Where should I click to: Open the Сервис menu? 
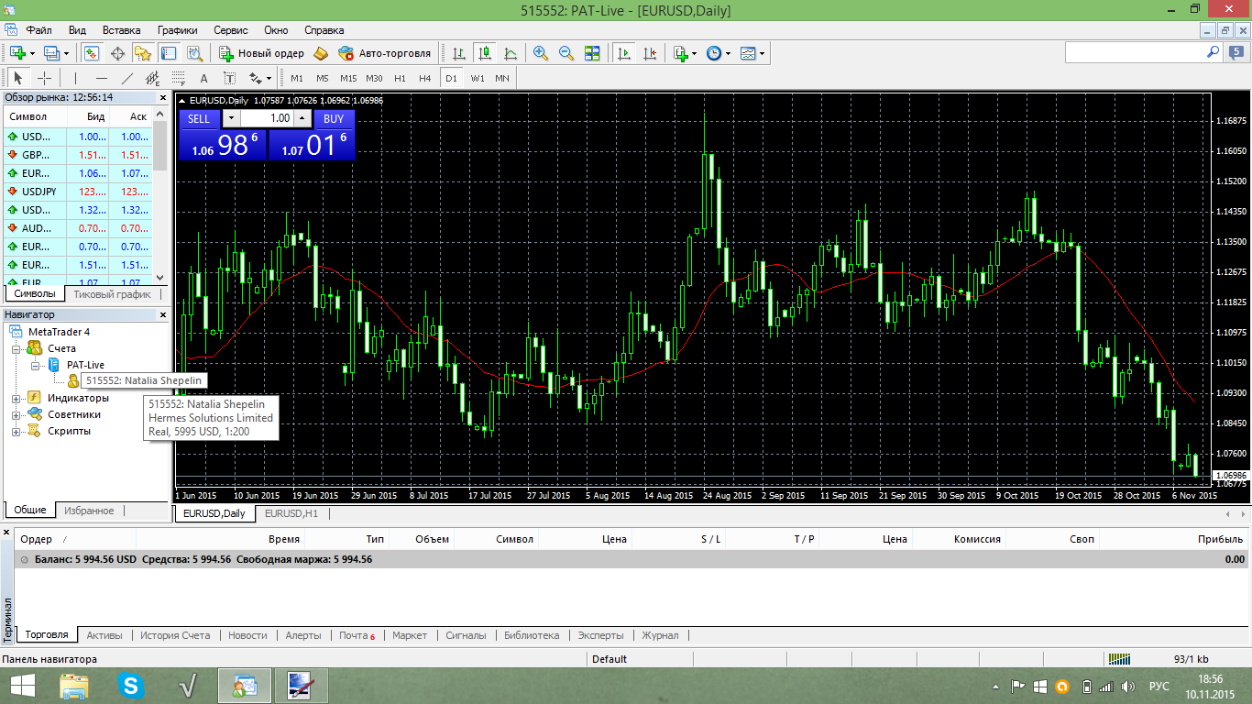231,29
